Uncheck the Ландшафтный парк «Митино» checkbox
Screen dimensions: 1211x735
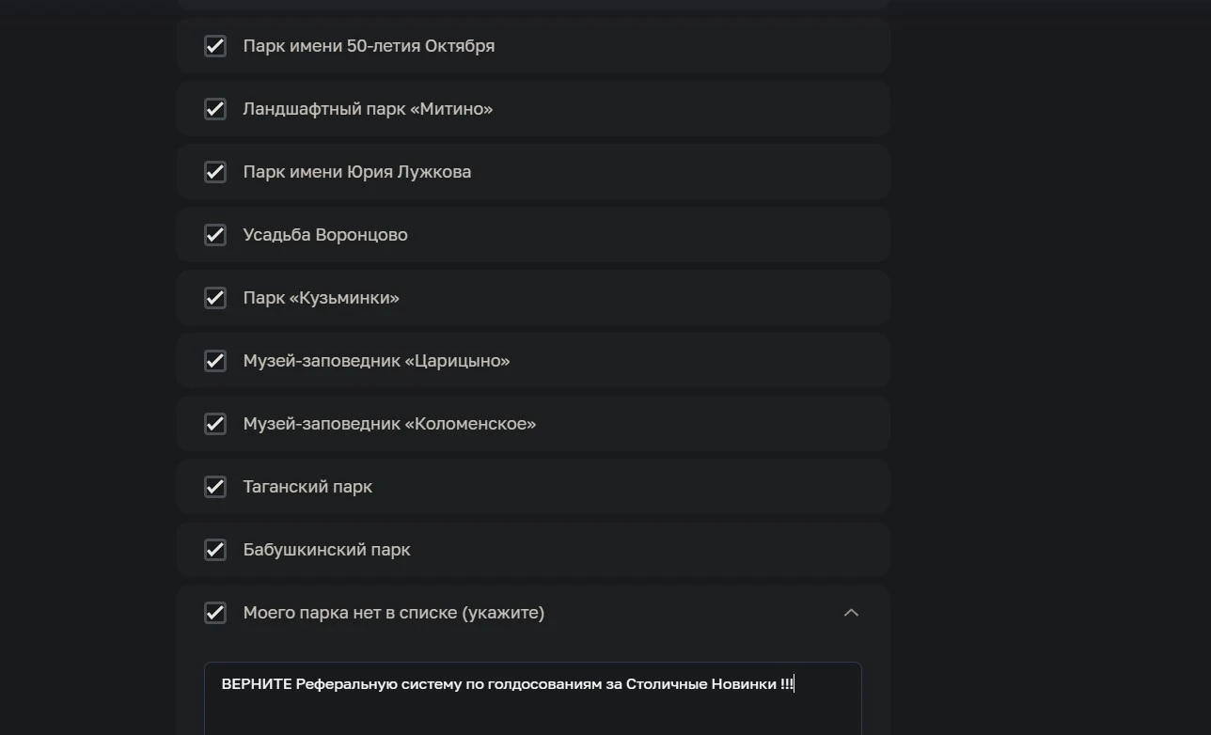(215, 109)
